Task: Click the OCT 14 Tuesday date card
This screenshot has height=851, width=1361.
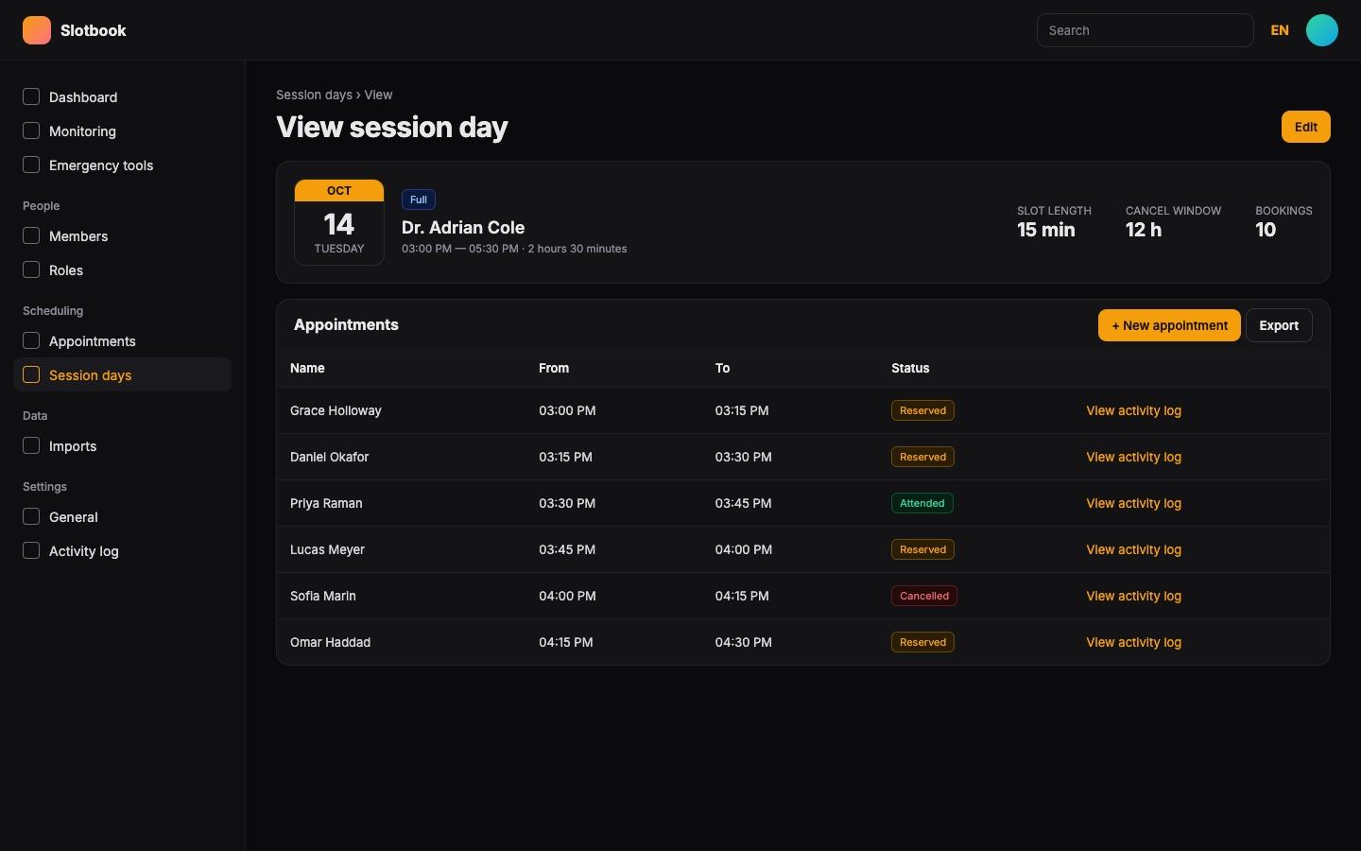Action: (x=339, y=222)
